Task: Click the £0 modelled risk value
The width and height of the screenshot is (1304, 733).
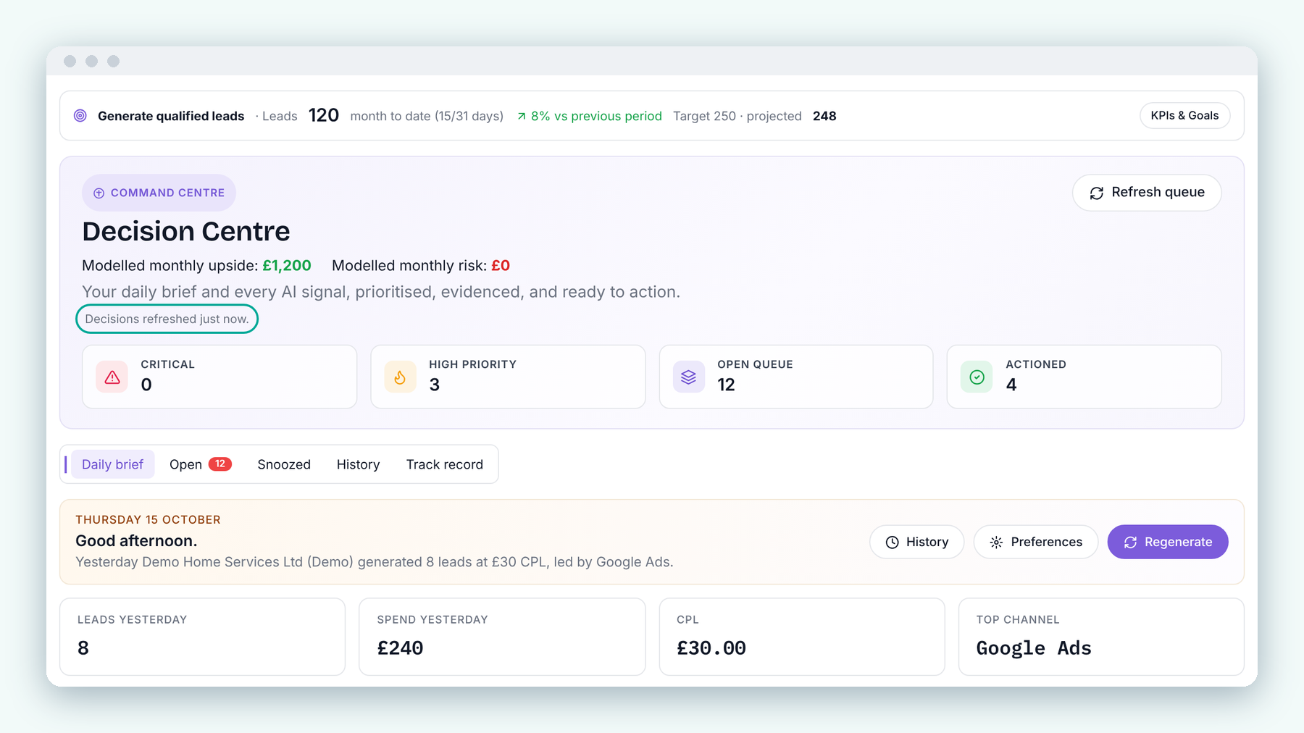Action: click(x=501, y=266)
